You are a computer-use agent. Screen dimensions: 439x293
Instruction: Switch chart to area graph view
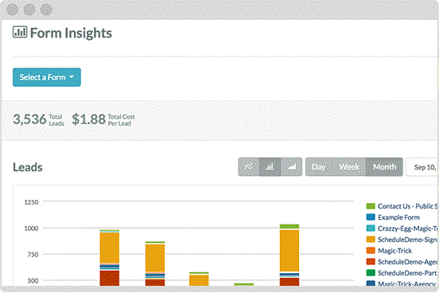292,167
